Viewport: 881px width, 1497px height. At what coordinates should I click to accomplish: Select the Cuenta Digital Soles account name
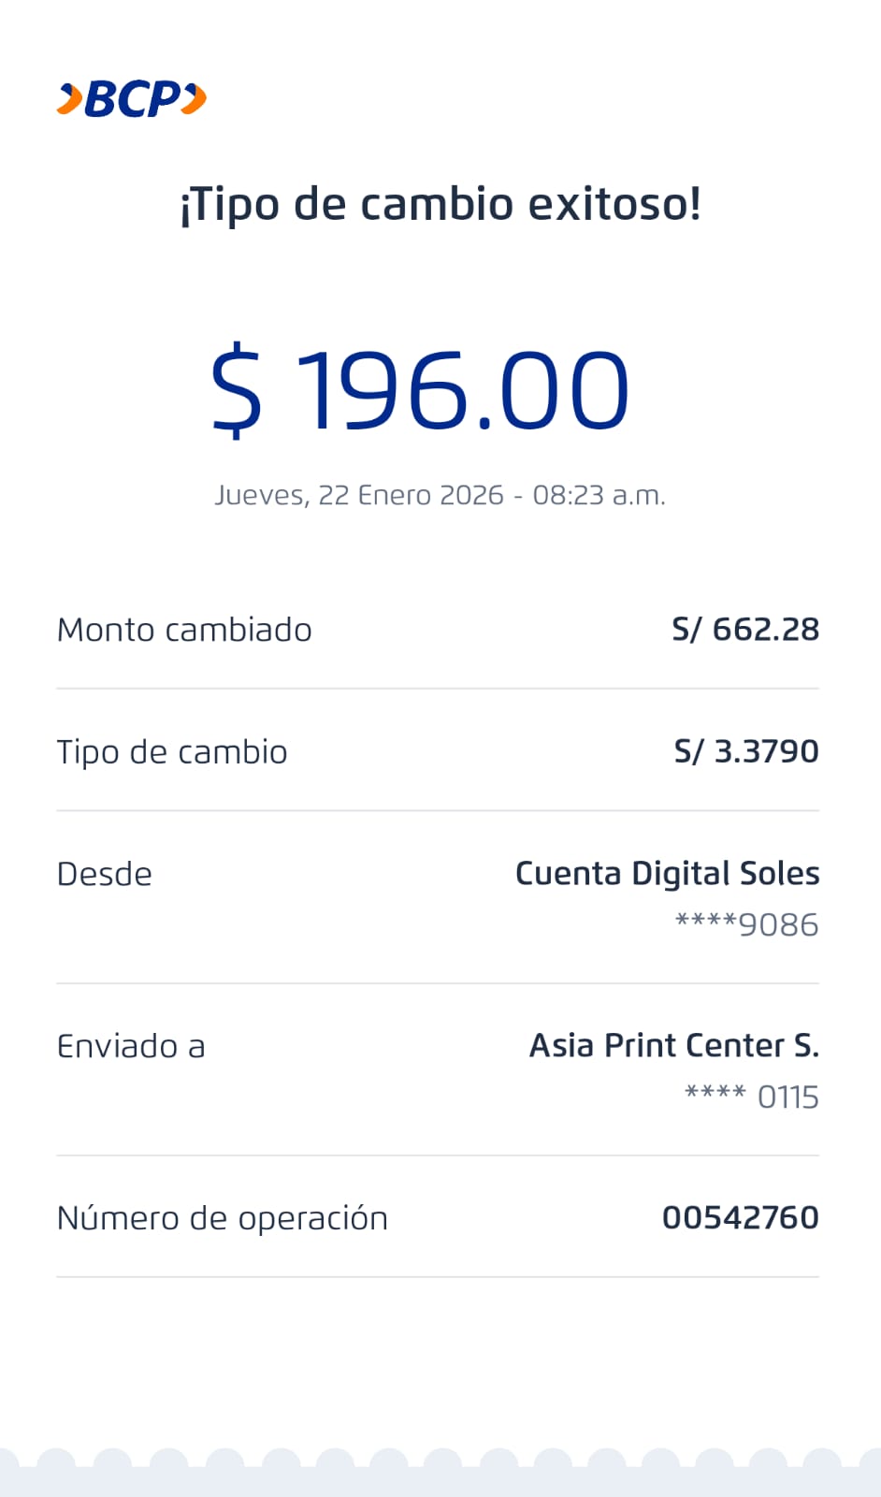click(667, 873)
